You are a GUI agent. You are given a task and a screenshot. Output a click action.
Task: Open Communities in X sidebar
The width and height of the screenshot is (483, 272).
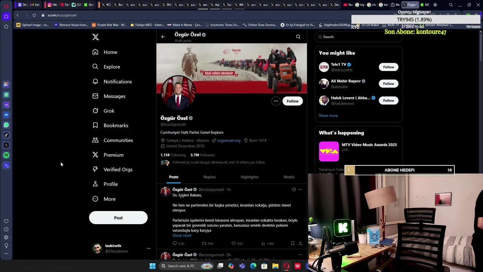pos(113,140)
